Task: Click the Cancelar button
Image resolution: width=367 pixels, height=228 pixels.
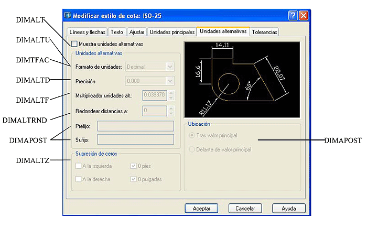Action: coord(245,208)
